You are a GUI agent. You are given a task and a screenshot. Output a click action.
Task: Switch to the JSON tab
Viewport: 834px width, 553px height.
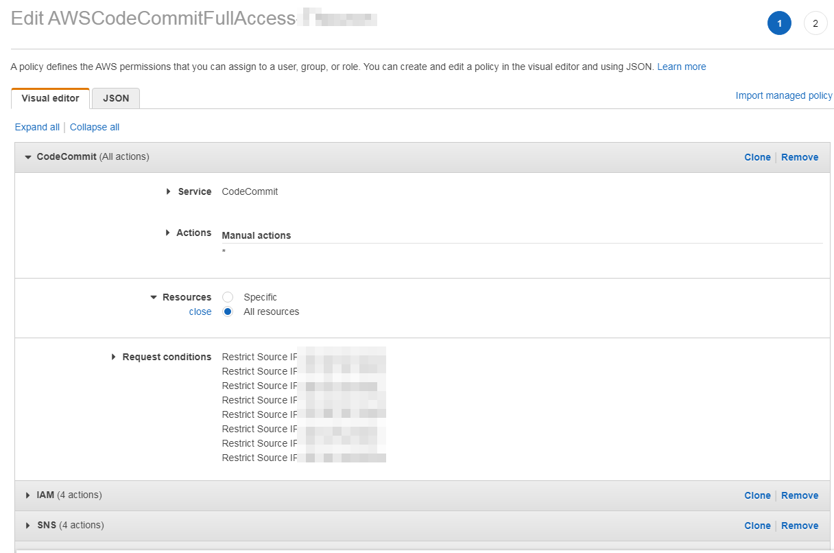116,98
